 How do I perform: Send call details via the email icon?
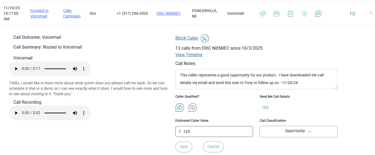pyautogui.click(x=265, y=108)
